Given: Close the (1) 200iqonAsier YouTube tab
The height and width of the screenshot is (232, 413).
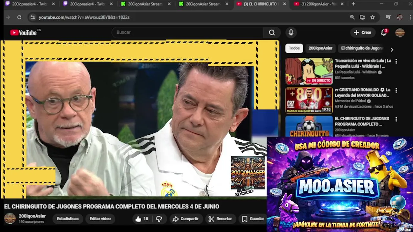Looking at the screenshot, I should [342, 4].
